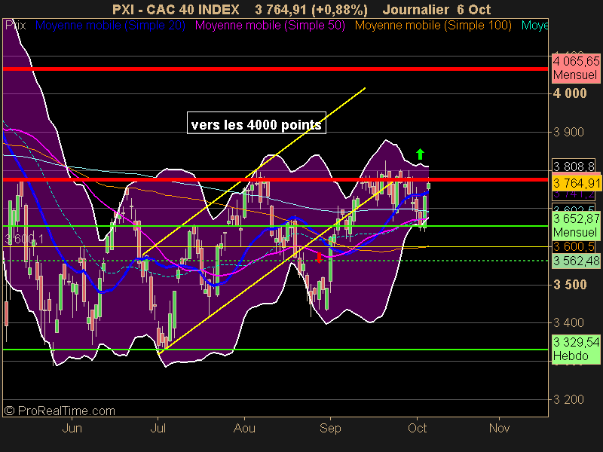The width and height of the screenshot is (603, 452).
Task: Select the dotted green line at 3 562,48
Action: click(275, 261)
